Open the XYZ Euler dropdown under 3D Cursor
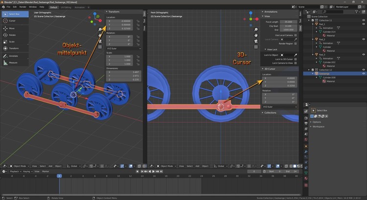Screen dimensions: 367x200 (x=279, y=106)
